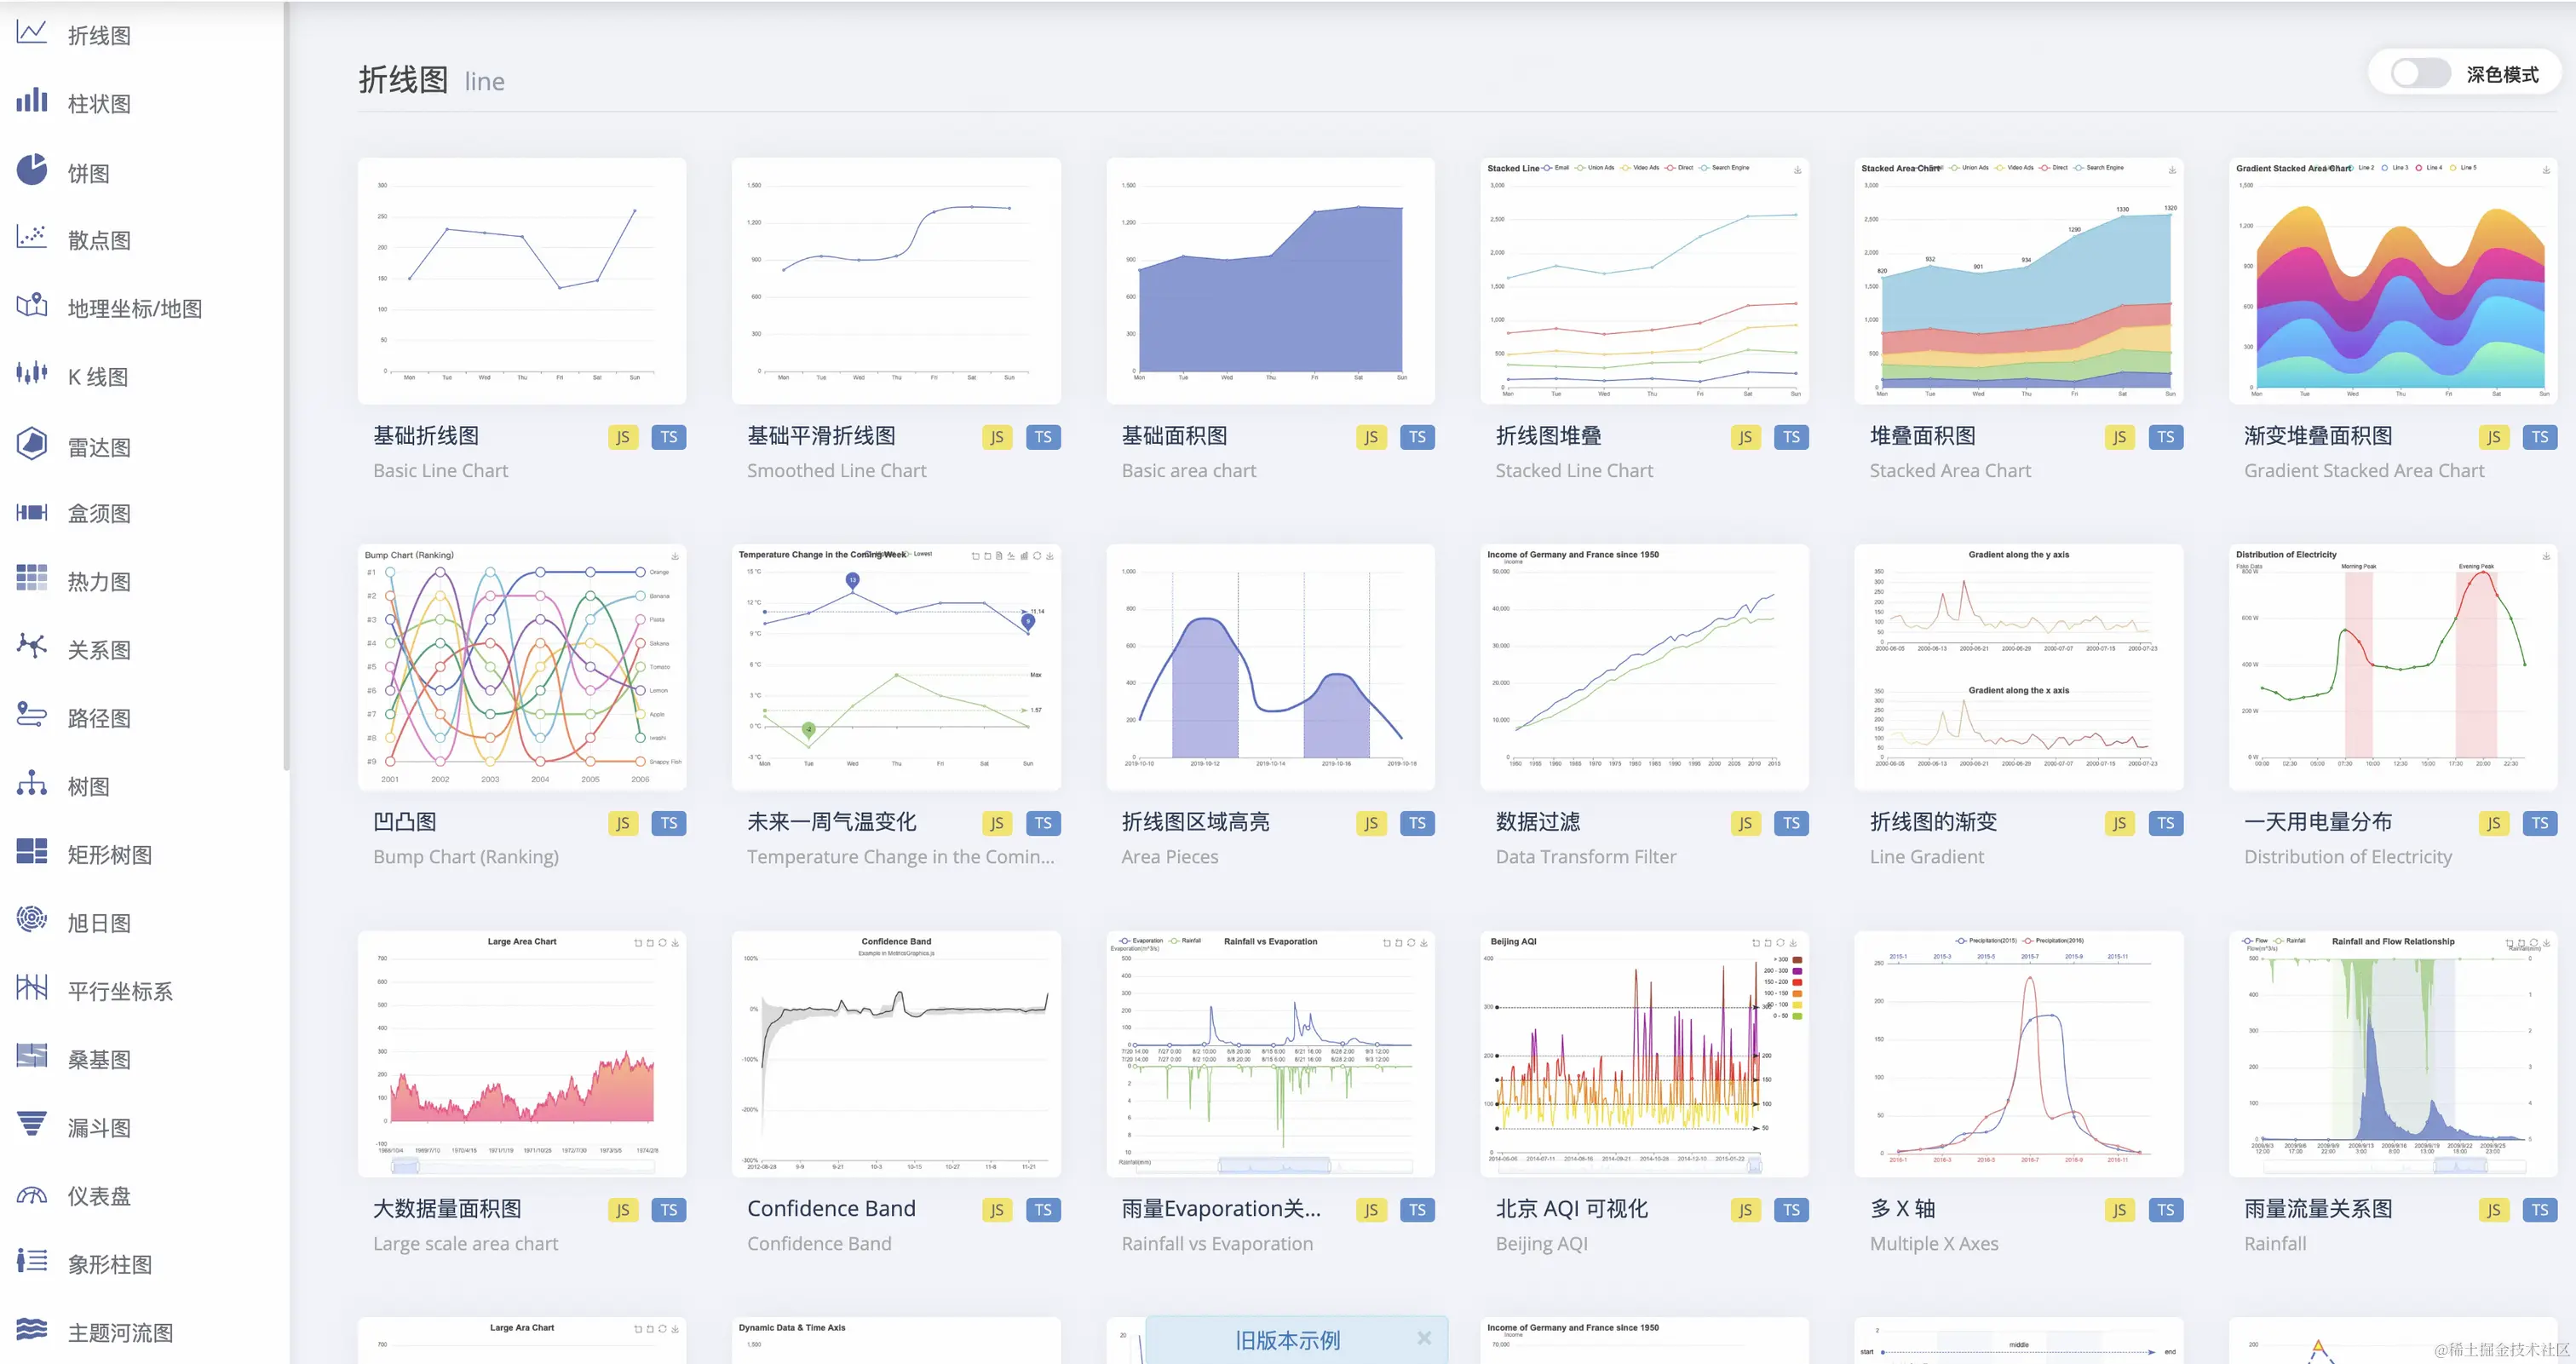The image size is (2576, 1364).
Task: Click the 大数据量面积图 title
Action: coord(447,1209)
